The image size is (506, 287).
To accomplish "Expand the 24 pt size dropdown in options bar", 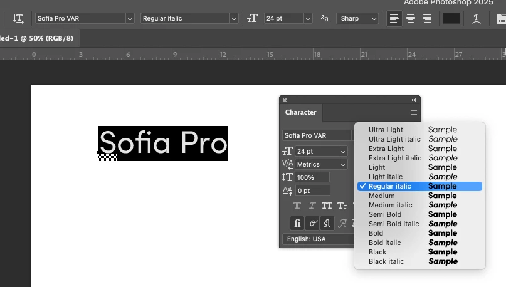I will (x=308, y=19).
